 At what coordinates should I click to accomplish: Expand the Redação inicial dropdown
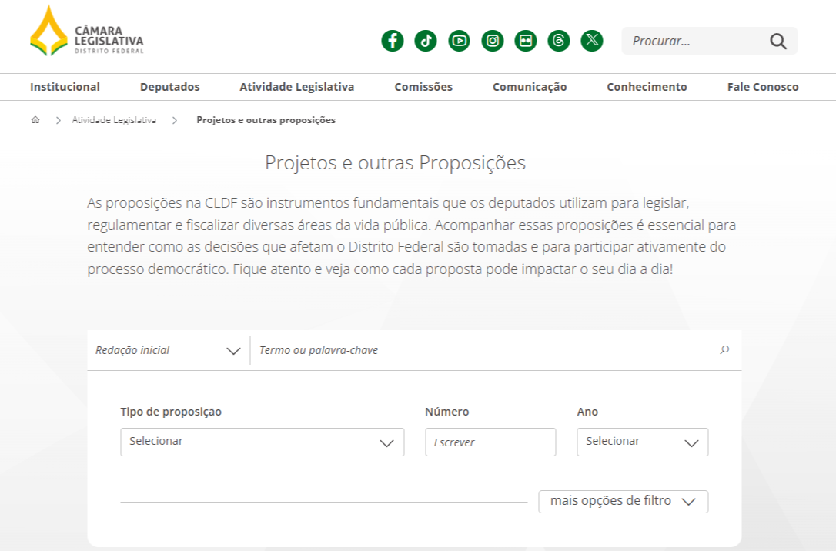point(168,351)
